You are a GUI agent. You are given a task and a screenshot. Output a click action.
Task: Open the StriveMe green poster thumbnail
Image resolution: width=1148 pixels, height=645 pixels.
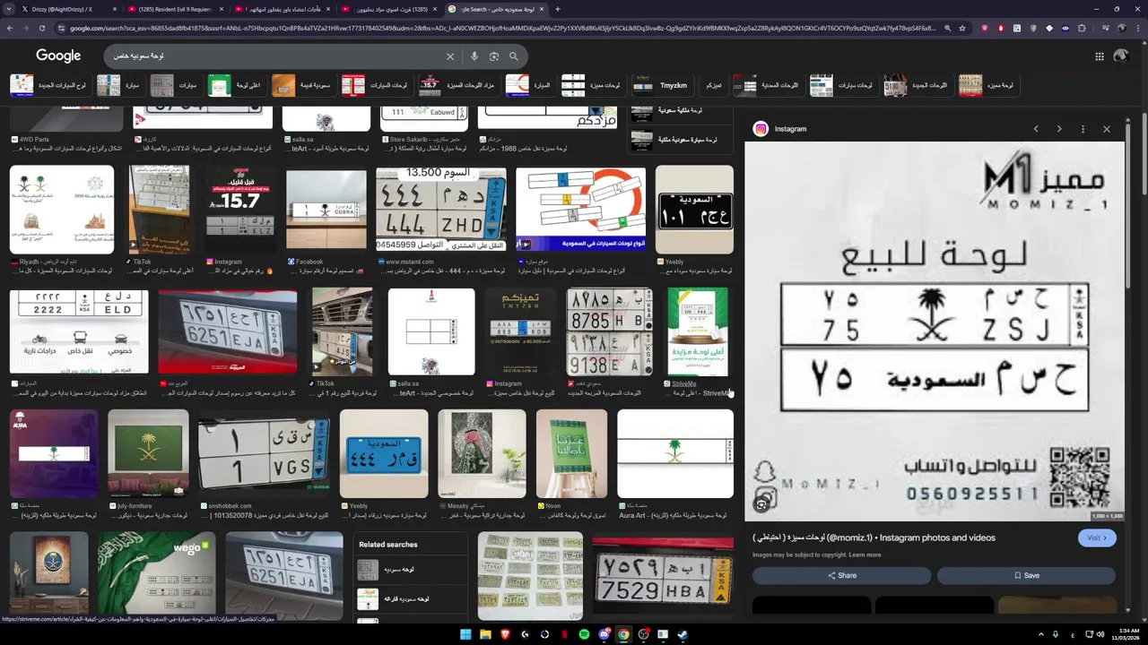click(698, 331)
